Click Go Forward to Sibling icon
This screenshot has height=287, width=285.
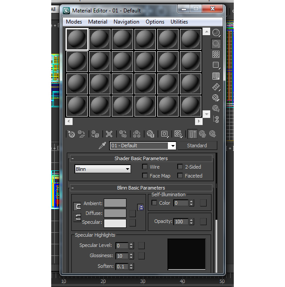213,134
